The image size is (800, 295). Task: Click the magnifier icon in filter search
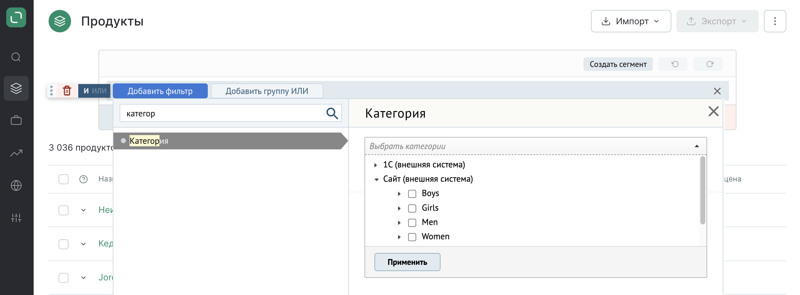pos(332,113)
